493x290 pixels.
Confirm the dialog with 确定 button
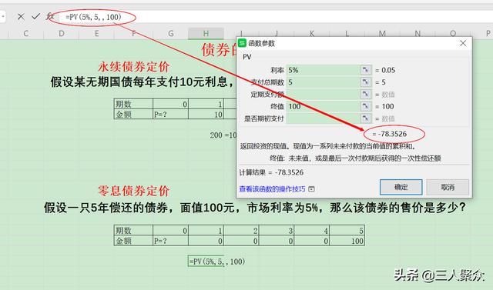401,187
